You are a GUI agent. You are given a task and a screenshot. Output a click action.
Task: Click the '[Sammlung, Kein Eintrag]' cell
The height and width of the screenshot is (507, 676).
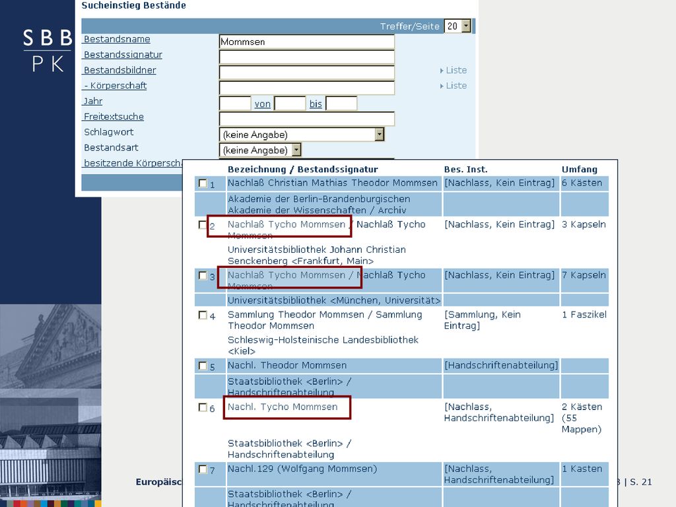click(483, 320)
